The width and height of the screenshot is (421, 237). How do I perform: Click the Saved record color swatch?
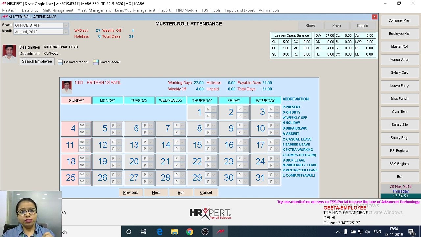coord(96,62)
